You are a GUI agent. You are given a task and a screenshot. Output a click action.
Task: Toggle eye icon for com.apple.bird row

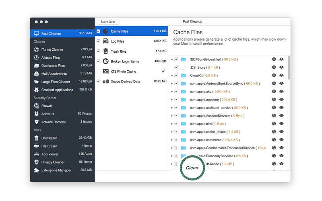pos(281,123)
